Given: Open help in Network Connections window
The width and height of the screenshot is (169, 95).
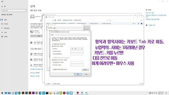Looking at the screenshot, I should click(x=142, y=23).
